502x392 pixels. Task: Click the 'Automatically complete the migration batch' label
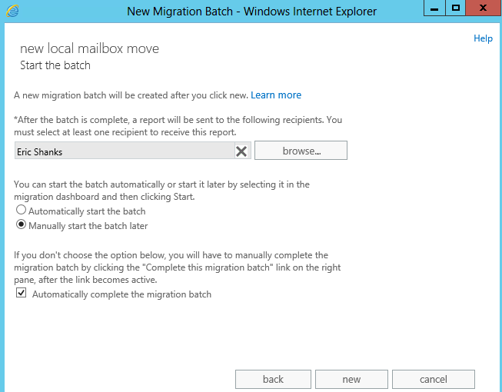tap(121, 294)
